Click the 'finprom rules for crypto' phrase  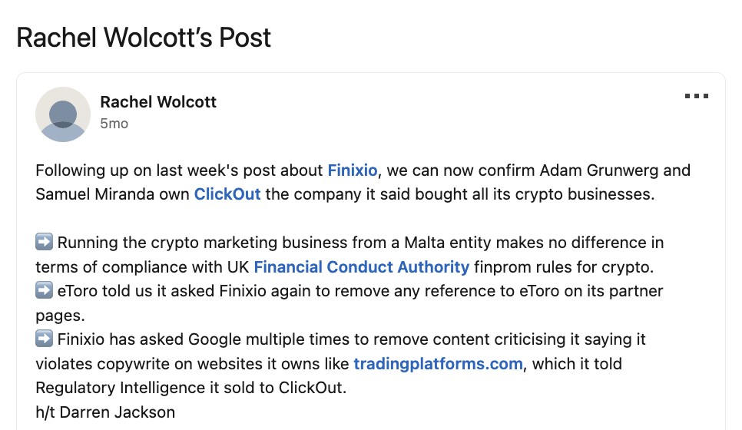tap(564, 267)
